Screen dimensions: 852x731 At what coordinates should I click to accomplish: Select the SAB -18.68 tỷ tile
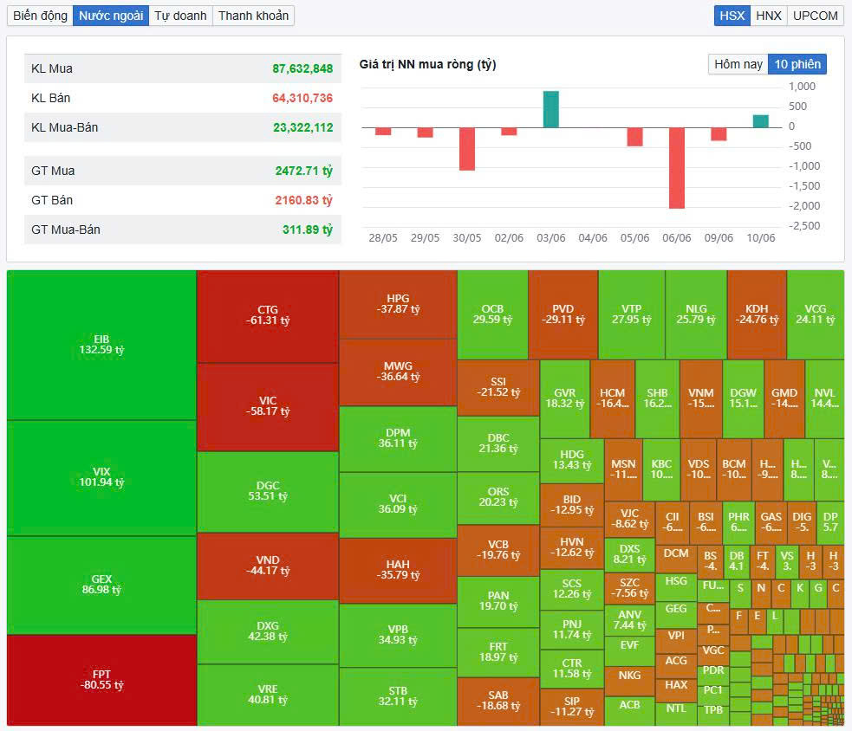tap(498, 702)
